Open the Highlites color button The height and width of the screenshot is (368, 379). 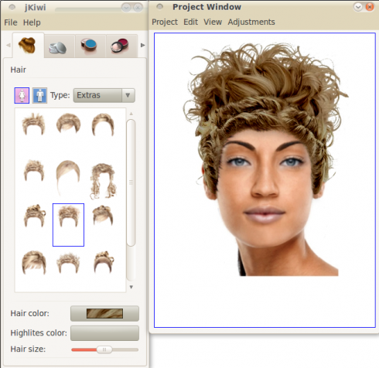pos(104,333)
